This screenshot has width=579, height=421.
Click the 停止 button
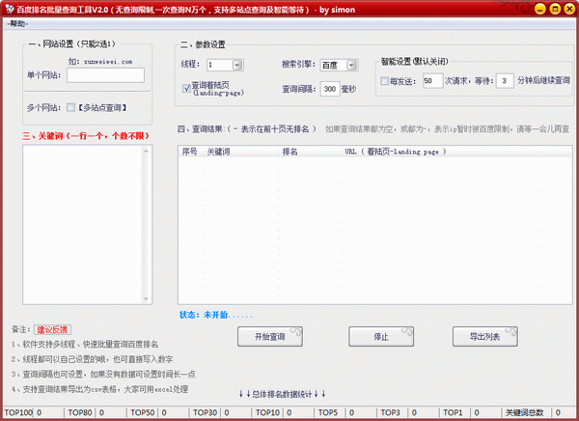coord(381,336)
